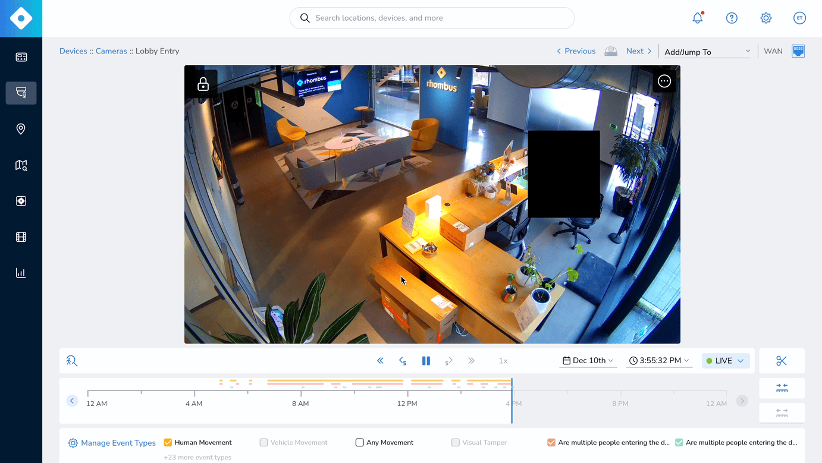Open the saved clips film icon
Viewport: 822px width, 463px height.
tap(21, 237)
